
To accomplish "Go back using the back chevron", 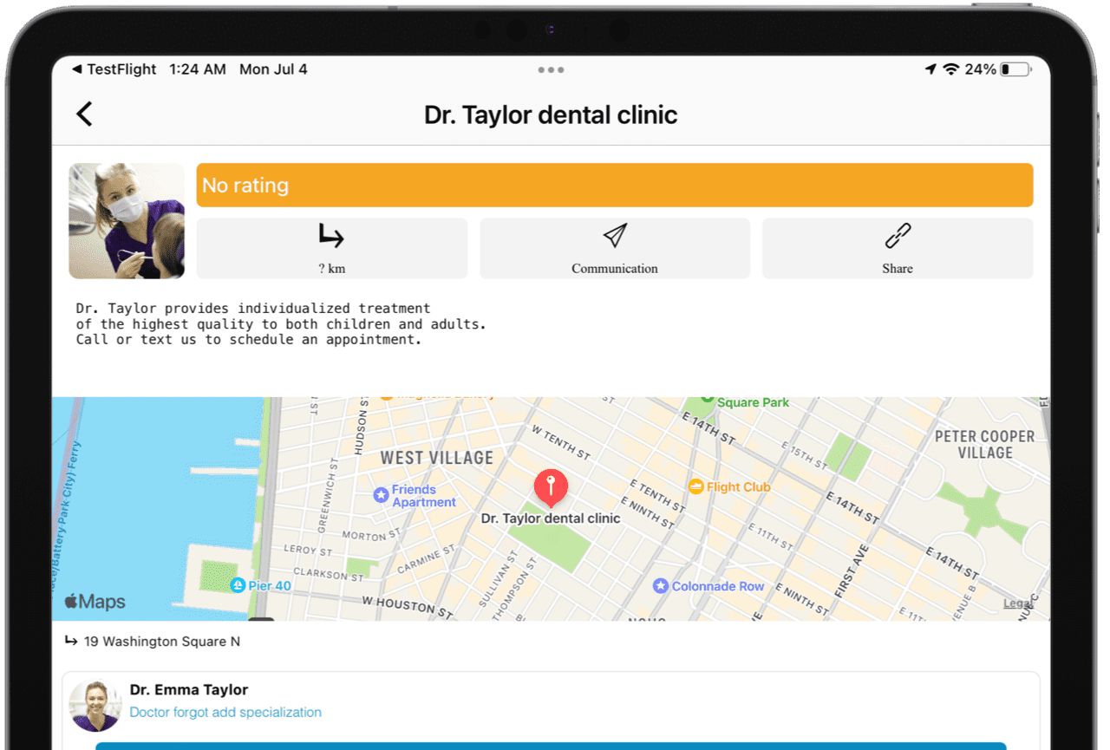I will (84, 114).
